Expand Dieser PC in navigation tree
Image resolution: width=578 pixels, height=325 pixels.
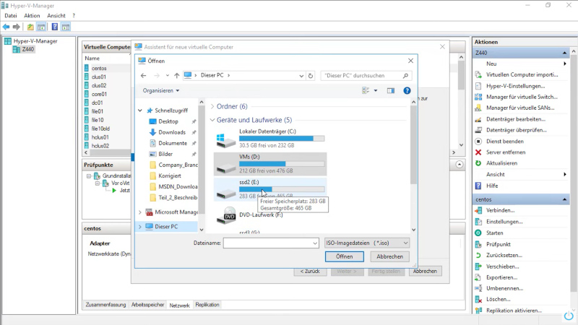[140, 227]
